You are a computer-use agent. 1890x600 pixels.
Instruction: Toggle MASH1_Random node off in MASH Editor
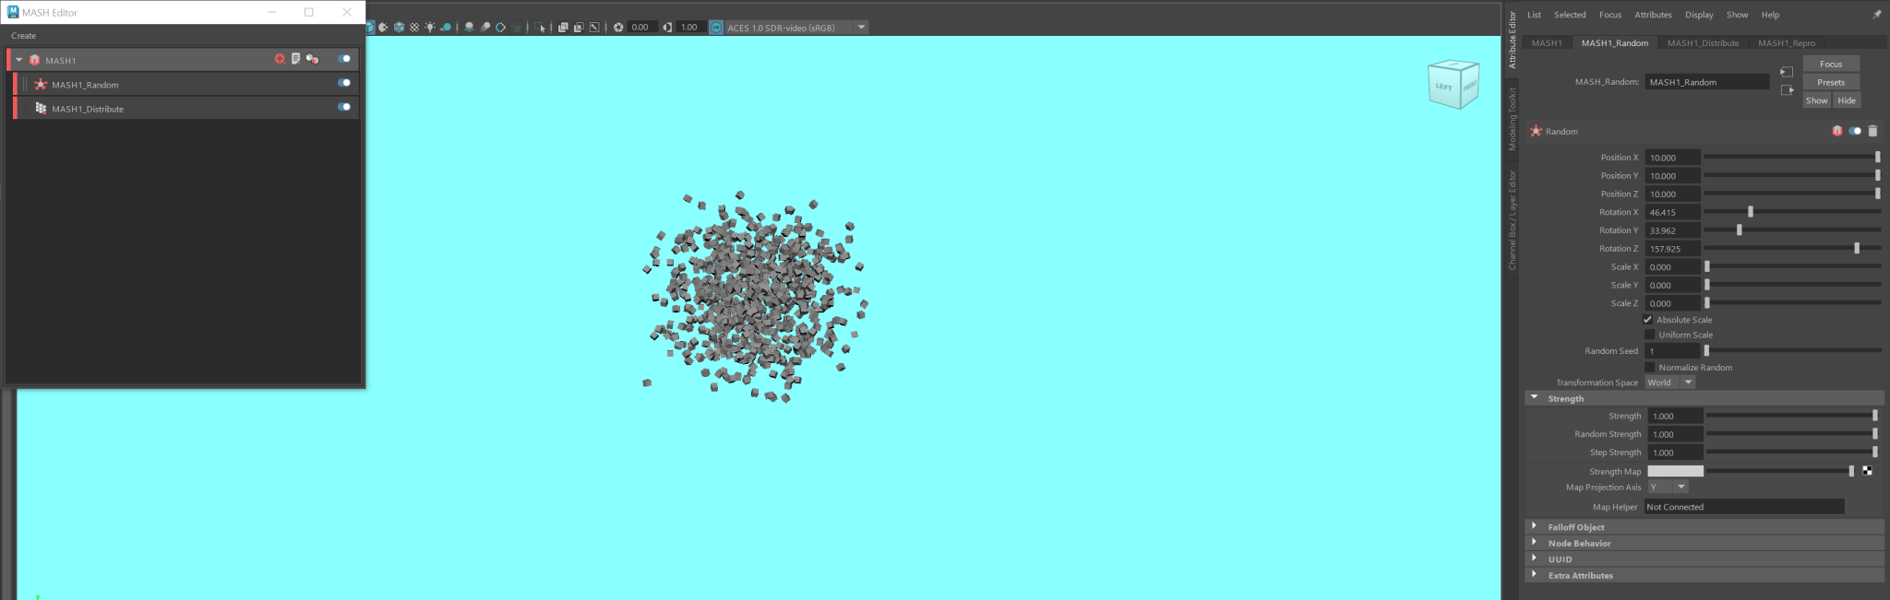click(x=343, y=83)
